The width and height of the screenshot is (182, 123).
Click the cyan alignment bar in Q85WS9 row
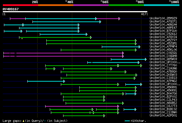click(x=129, y=60)
